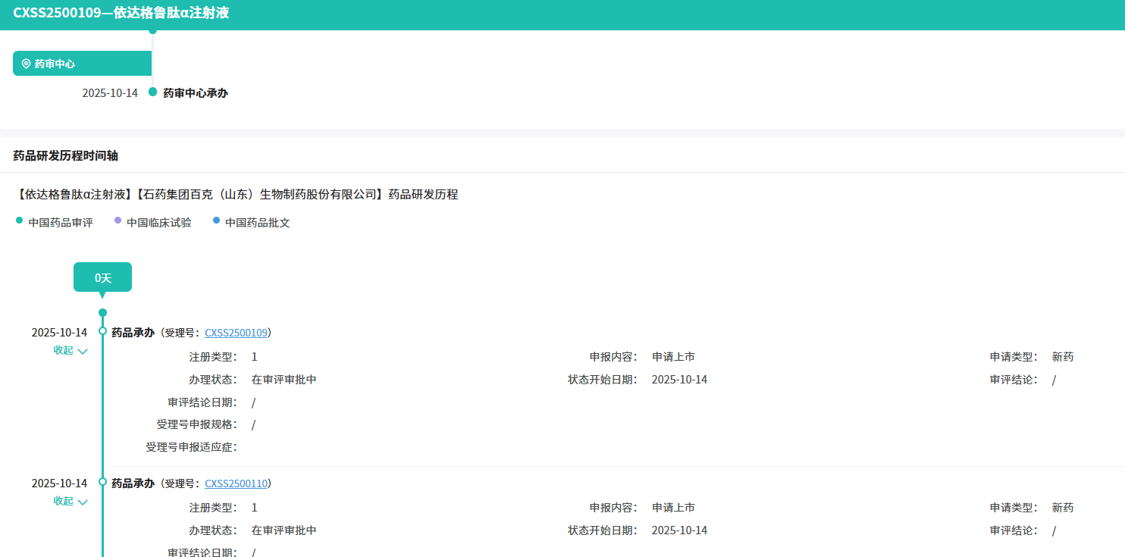Viewport: 1125px width, 557px height.
Task: Open the CXSS2500110 acceptance number link
Action: click(236, 483)
